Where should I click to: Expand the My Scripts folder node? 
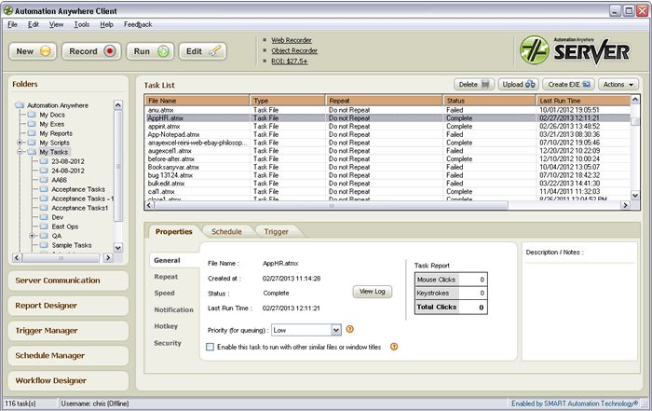(20, 142)
